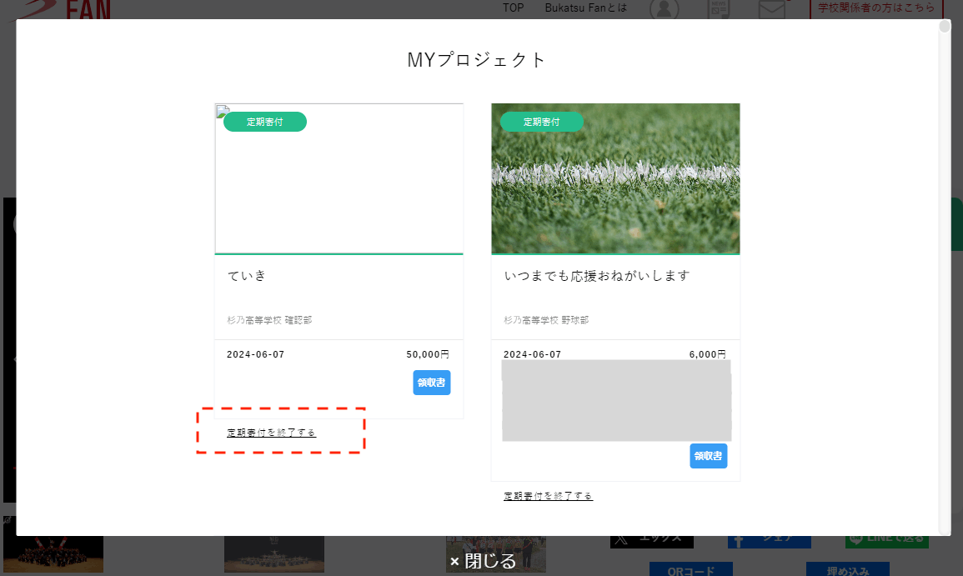Open the 学校関係者の方はこちら link
This screenshot has height=576, width=963.
click(x=876, y=8)
